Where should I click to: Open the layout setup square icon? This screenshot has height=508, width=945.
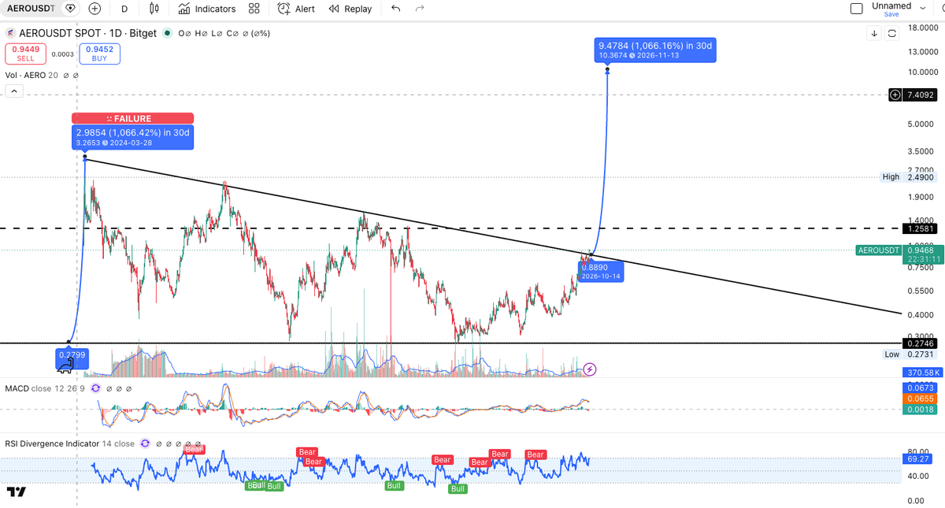coord(857,9)
